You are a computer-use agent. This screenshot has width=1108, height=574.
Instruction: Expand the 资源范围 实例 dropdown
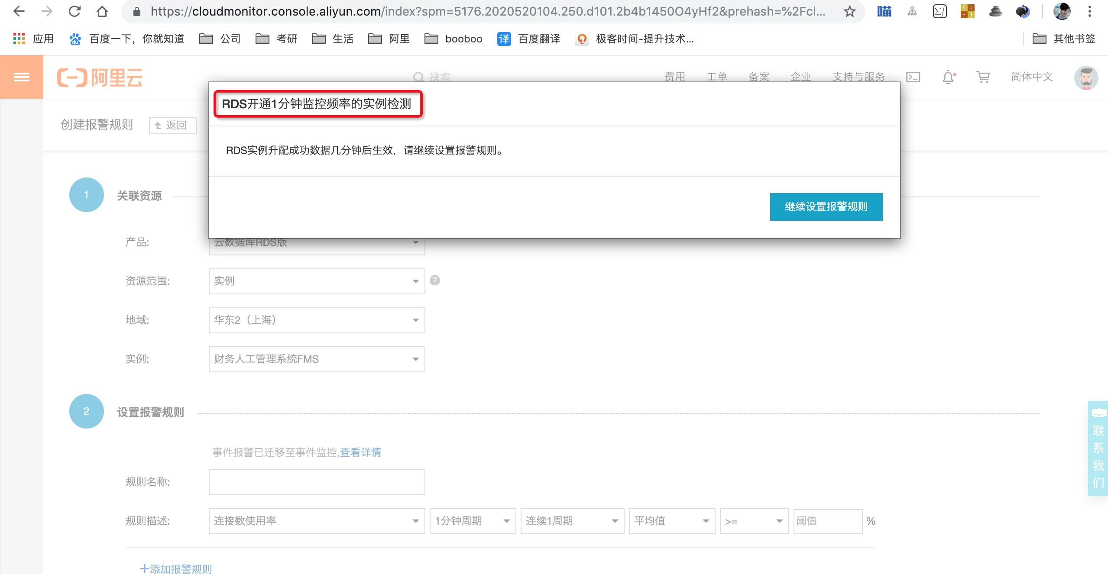[317, 281]
